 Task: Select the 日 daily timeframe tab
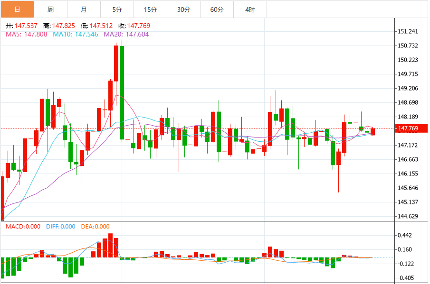pos(17,9)
